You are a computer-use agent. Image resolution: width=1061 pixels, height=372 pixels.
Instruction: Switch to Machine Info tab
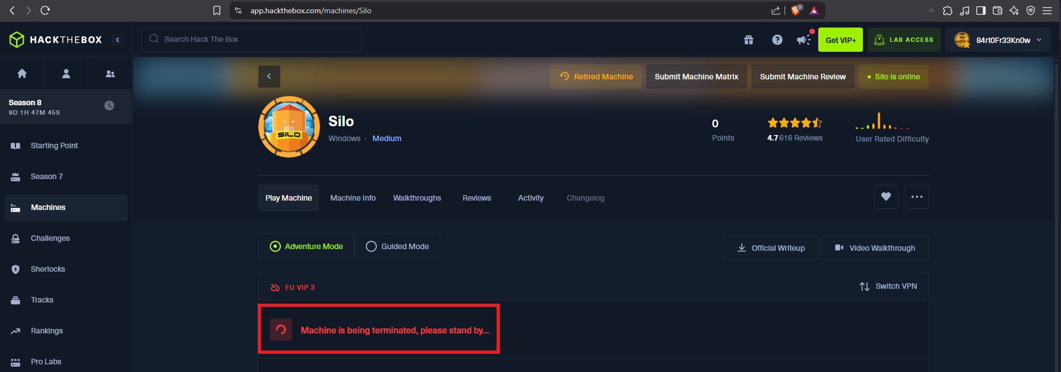353,198
